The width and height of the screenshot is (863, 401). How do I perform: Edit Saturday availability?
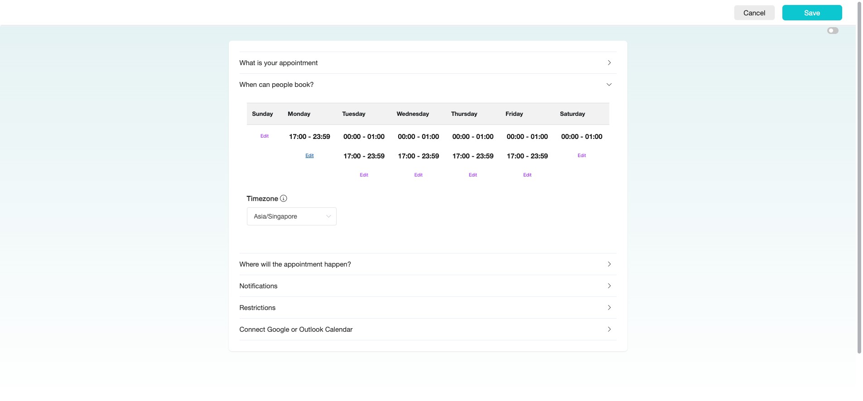tap(582, 155)
